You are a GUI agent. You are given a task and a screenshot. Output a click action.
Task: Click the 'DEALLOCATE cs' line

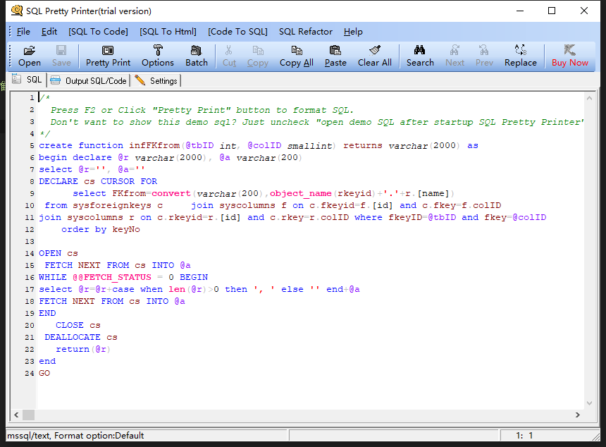pyautogui.click(x=81, y=337)
